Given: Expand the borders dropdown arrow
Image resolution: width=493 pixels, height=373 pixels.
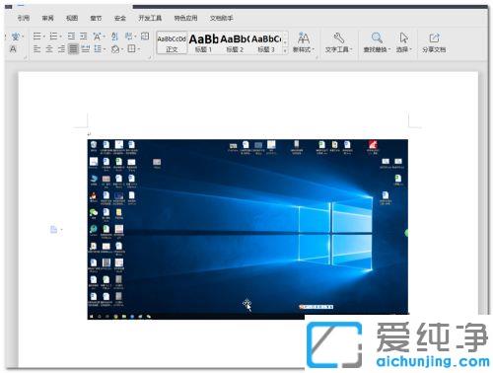Looking at the screenshot, I should 138,49.
